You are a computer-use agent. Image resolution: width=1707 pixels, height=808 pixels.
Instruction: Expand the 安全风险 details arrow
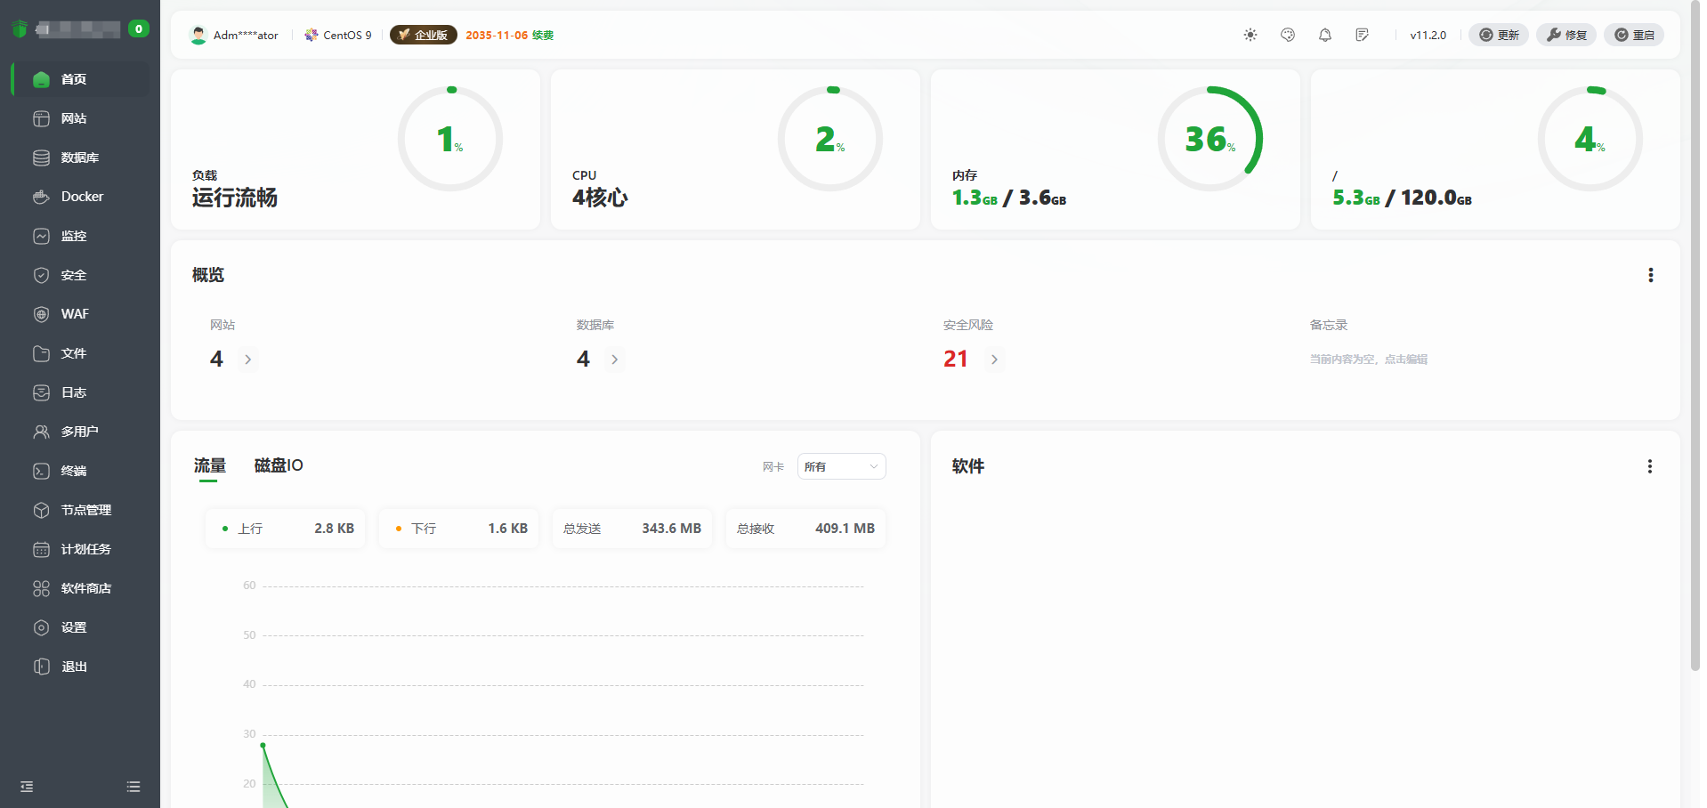pyautogui.click(x=994, y=360)
